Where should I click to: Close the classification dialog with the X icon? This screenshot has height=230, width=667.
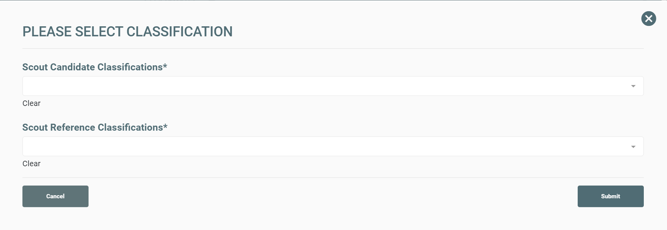(648, 19)
